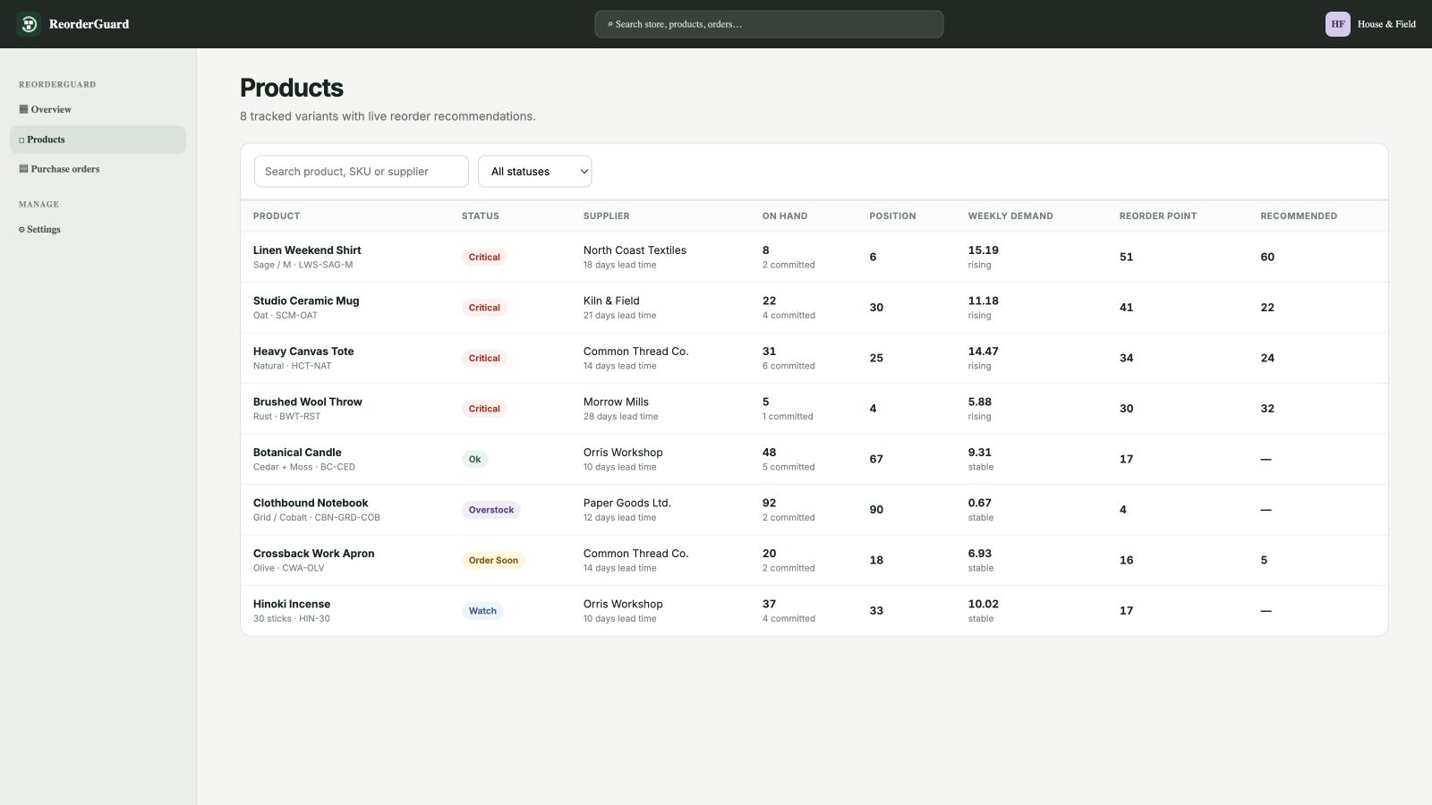This screenshot has width=1432, height=805.
Task: Select the Brushed Wool Throw product name
Action: tap(307, 402)
